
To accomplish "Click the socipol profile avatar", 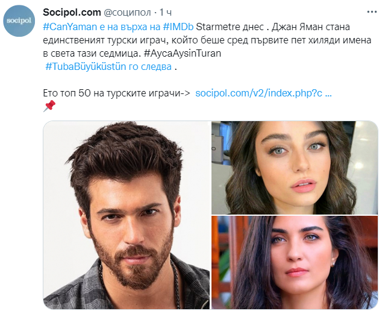I will [x=19, y=21].
